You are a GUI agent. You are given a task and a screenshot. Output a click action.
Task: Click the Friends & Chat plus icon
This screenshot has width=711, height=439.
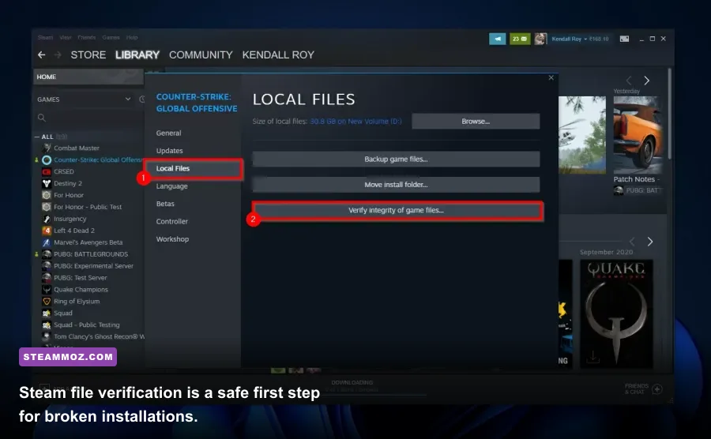click(x=657, y=388)
